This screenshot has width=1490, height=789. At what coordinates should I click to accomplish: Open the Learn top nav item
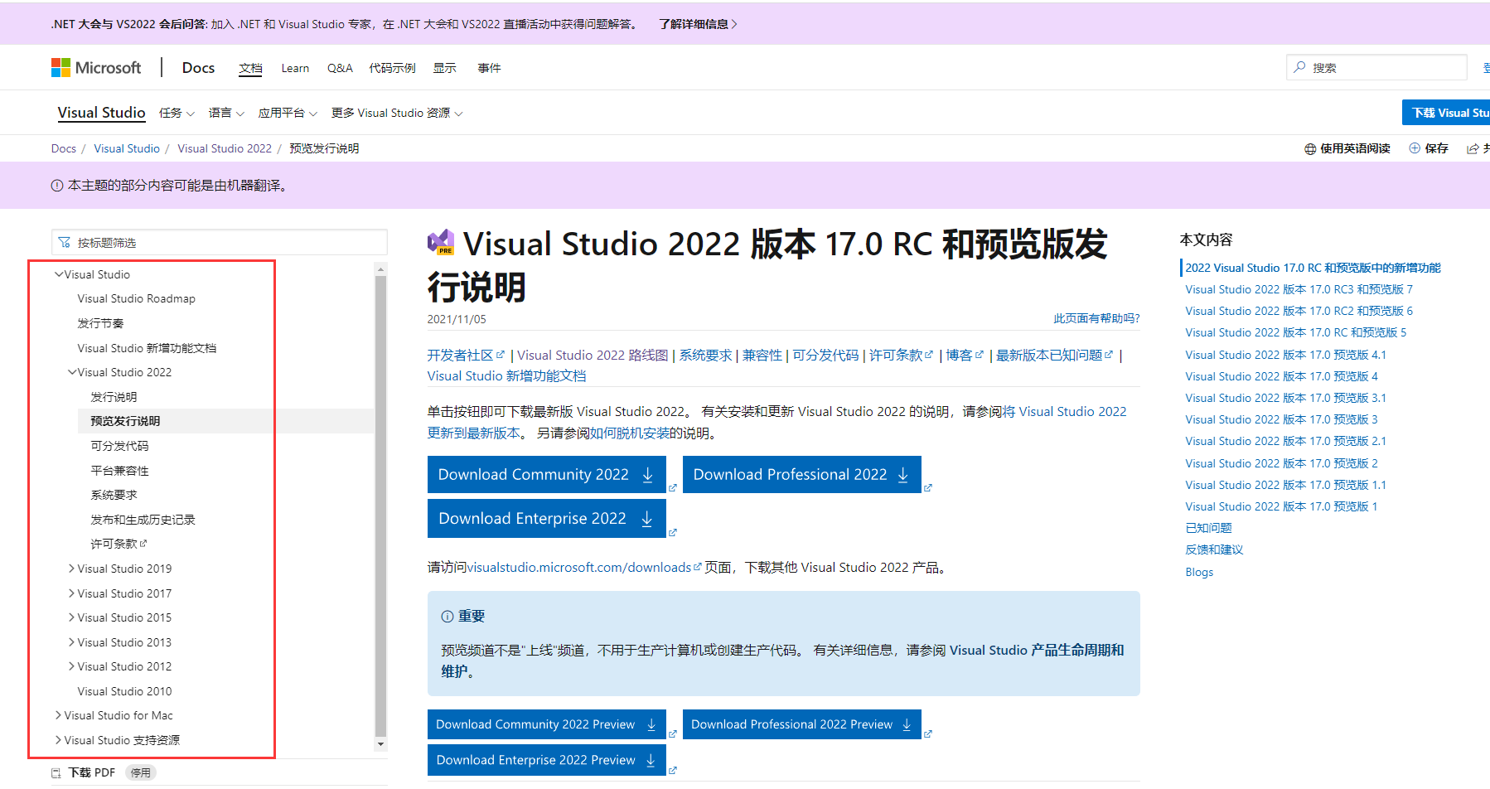(295, 68)
